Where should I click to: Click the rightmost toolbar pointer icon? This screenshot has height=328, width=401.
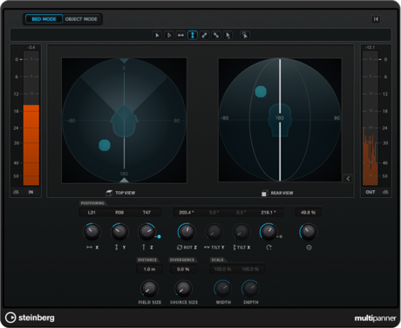point(245,36)
